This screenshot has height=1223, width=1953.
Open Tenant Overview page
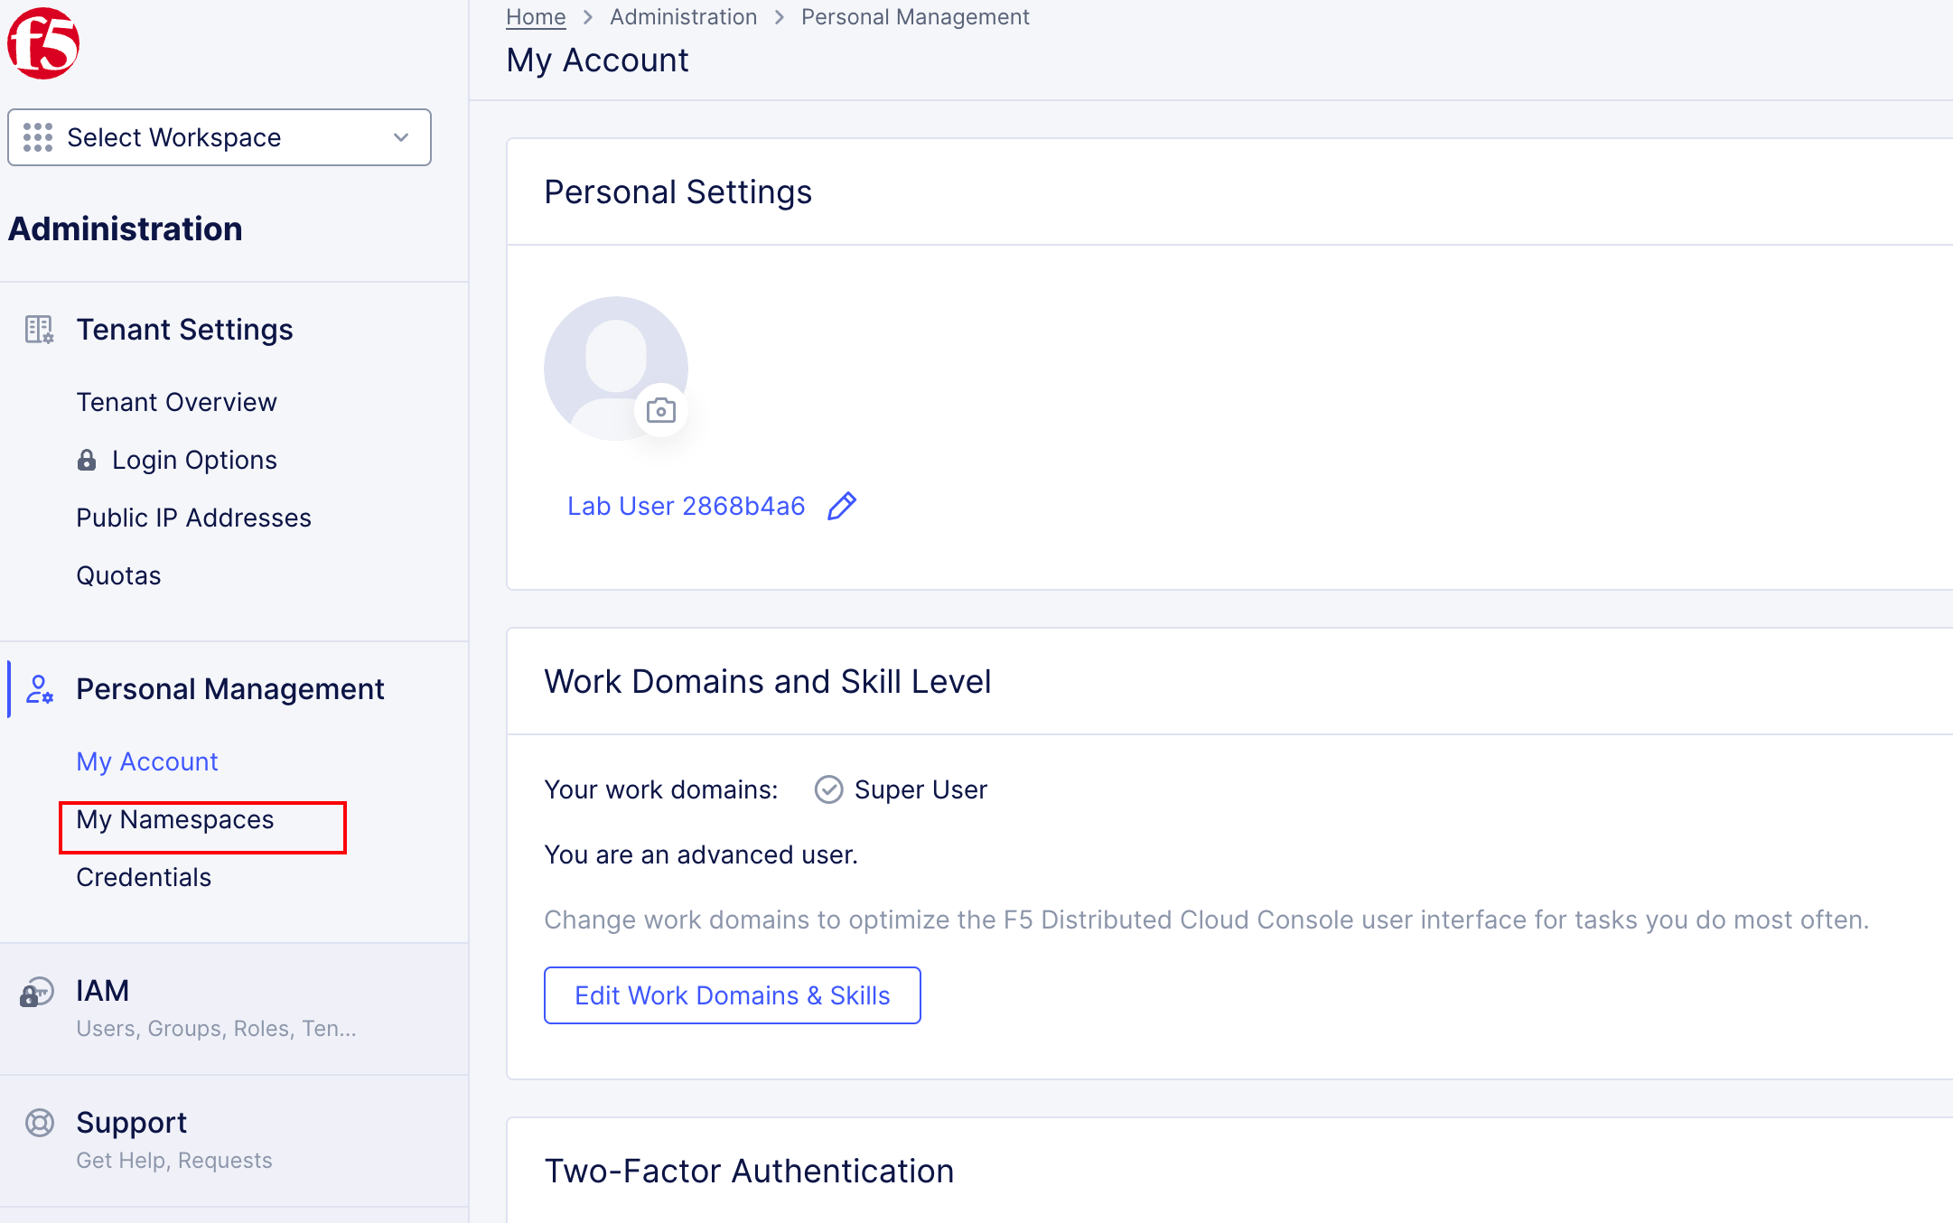(x=176, y=402)
